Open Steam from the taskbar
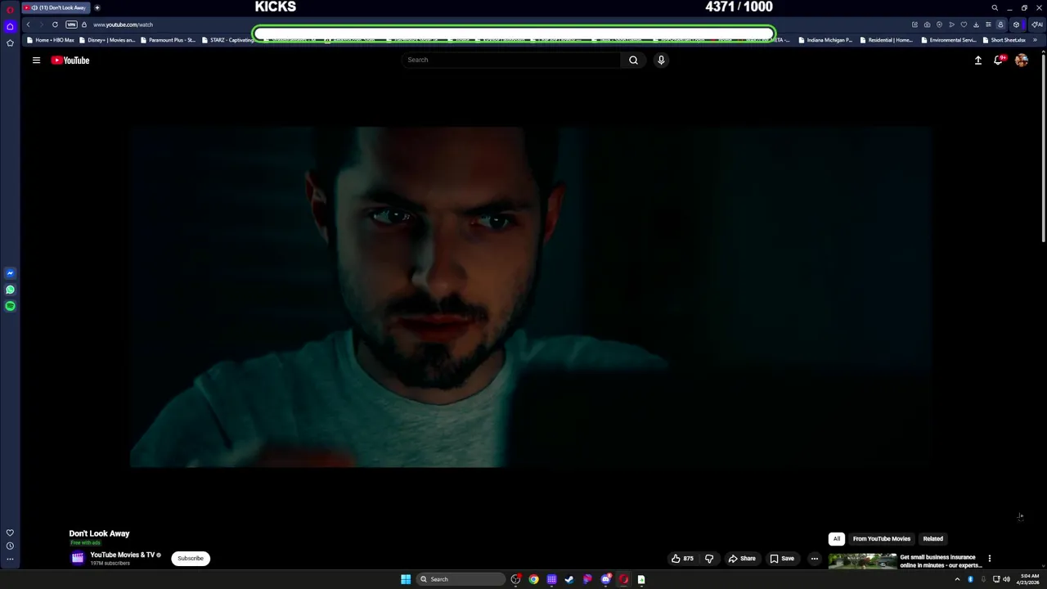Screen dimensions: 1047x589 pos(569,579)
